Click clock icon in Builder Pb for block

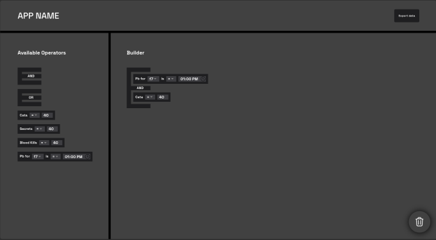click(x=203, y=79)
